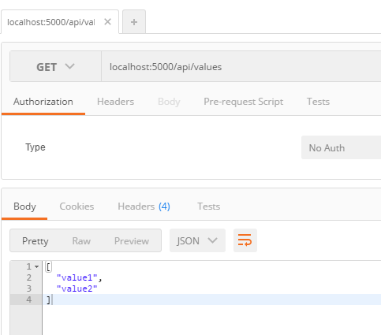Image resolution: width=381 pixels, height=335 pixels.
Task: Select the Pretty response view
Action: (35, 241)
